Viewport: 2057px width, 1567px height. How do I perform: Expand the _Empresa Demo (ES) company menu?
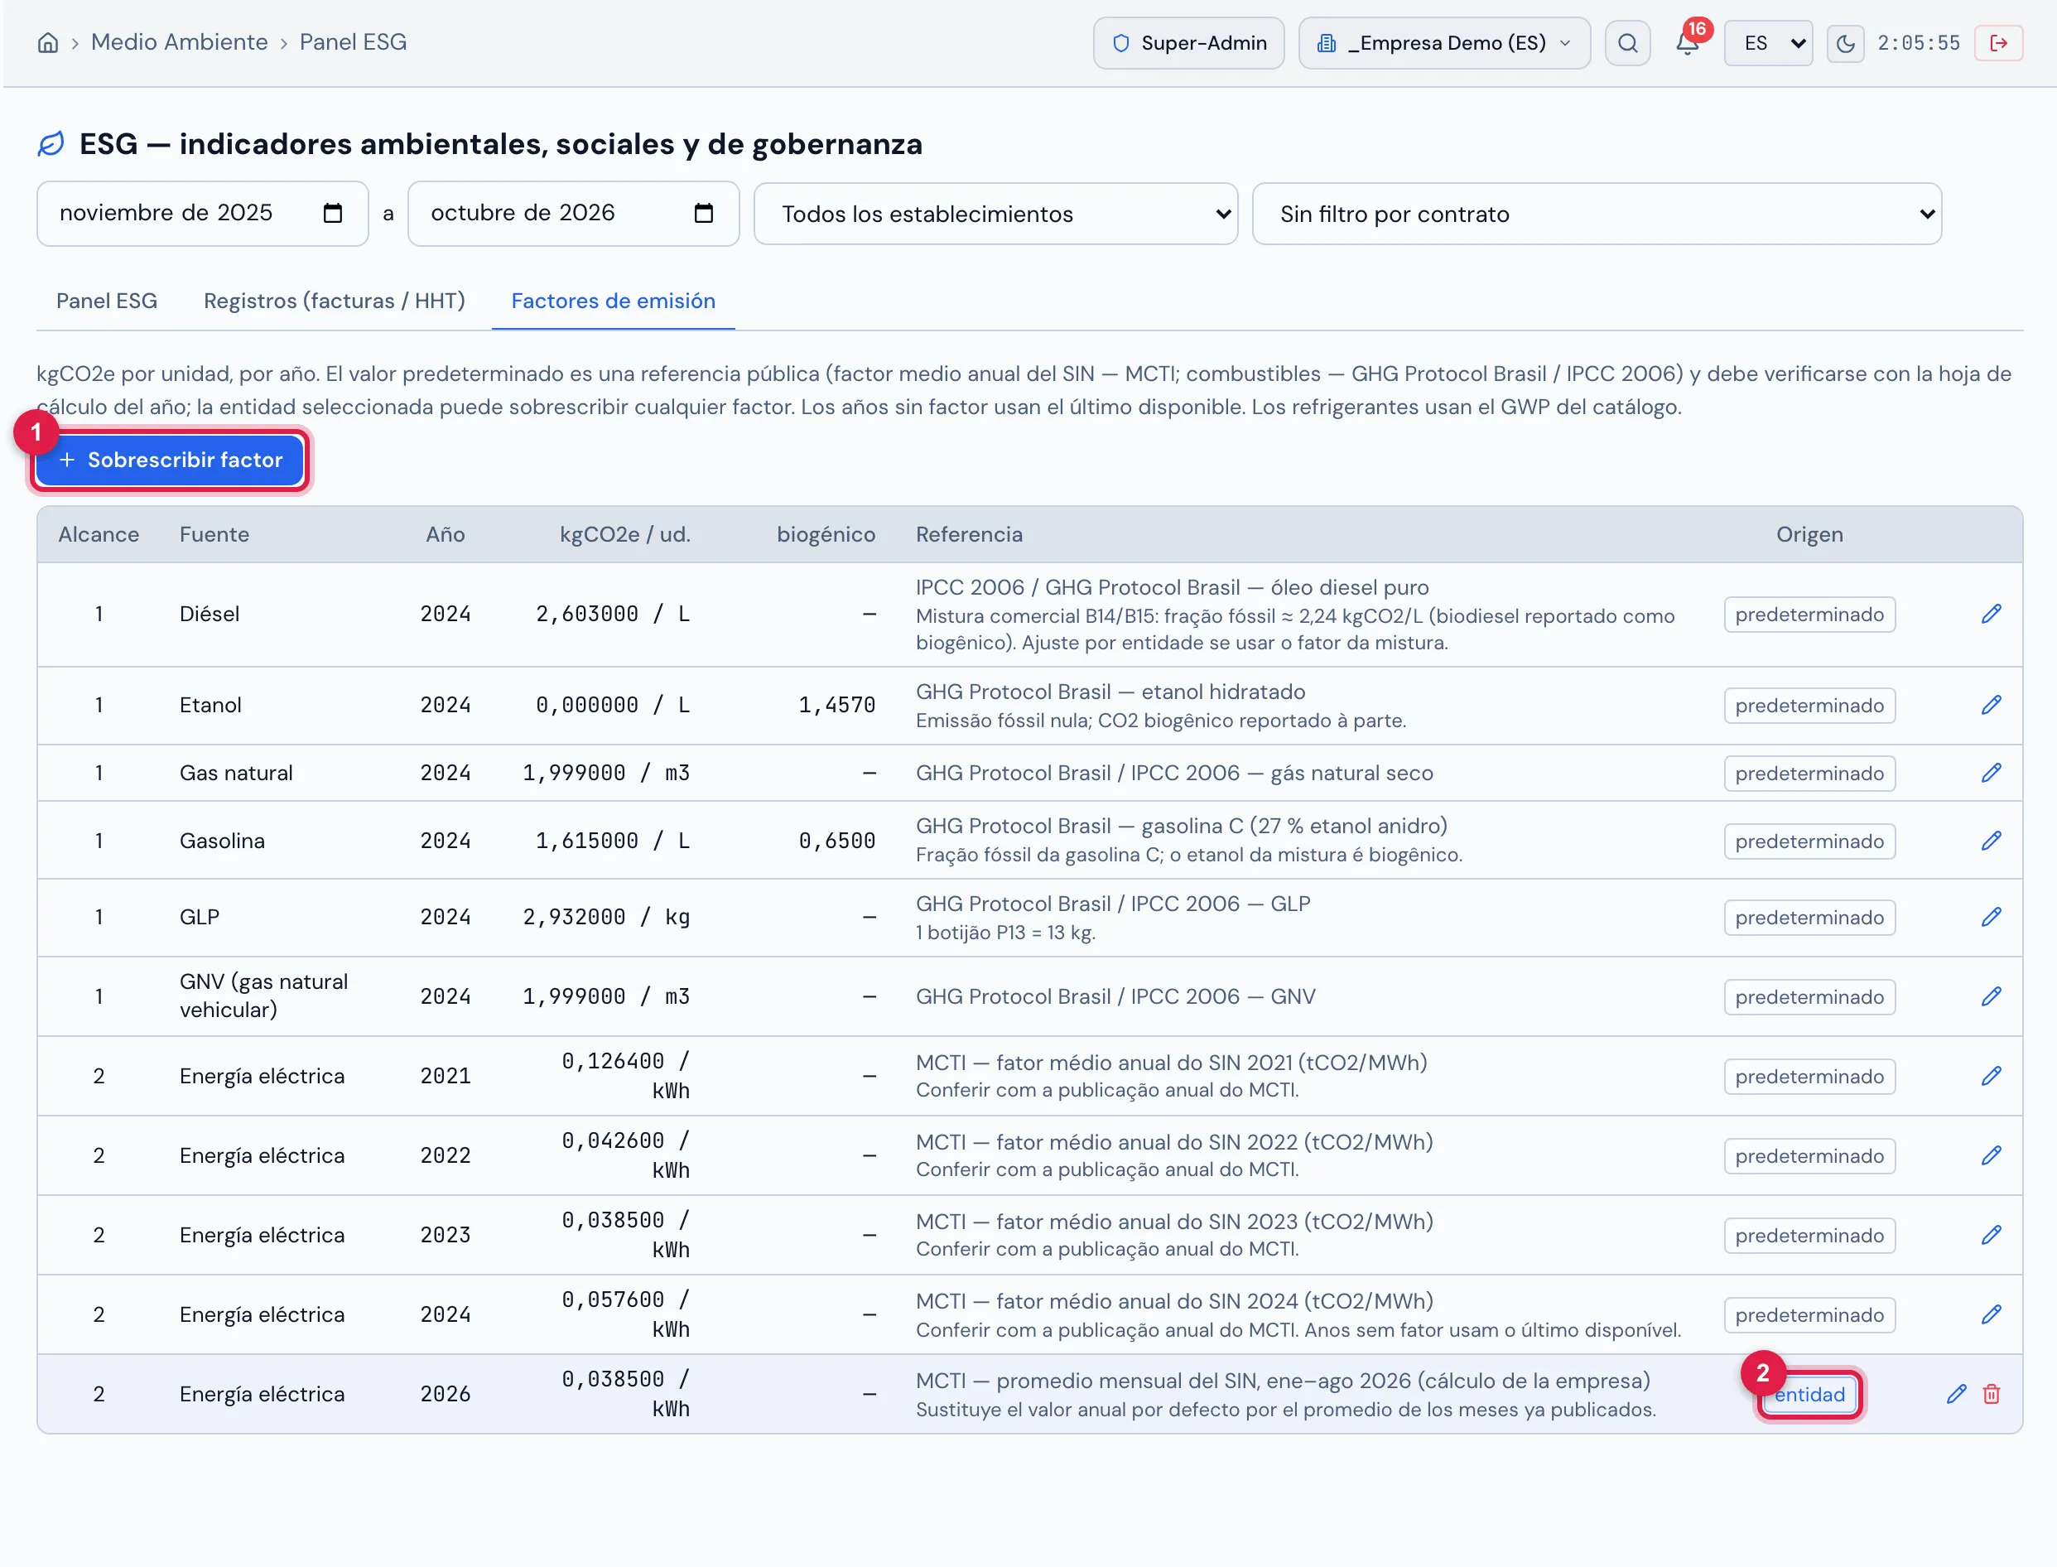click(x=1443, y=43)
